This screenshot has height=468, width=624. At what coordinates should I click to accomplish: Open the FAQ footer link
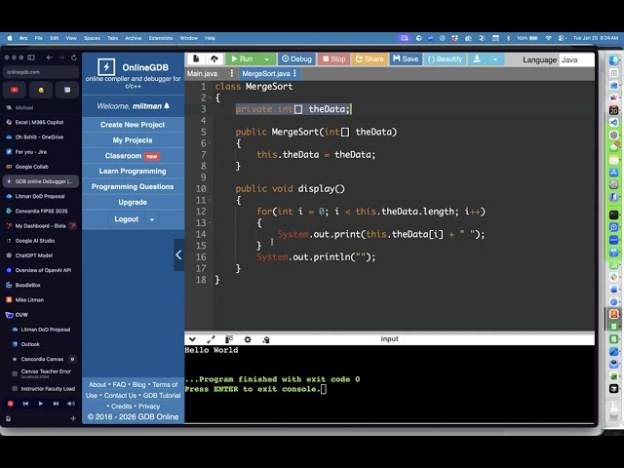(119, 385)
